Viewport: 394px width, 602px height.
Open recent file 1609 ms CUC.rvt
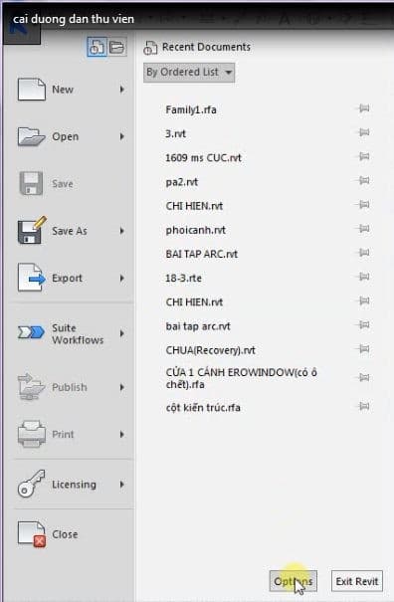coord(203,158)
